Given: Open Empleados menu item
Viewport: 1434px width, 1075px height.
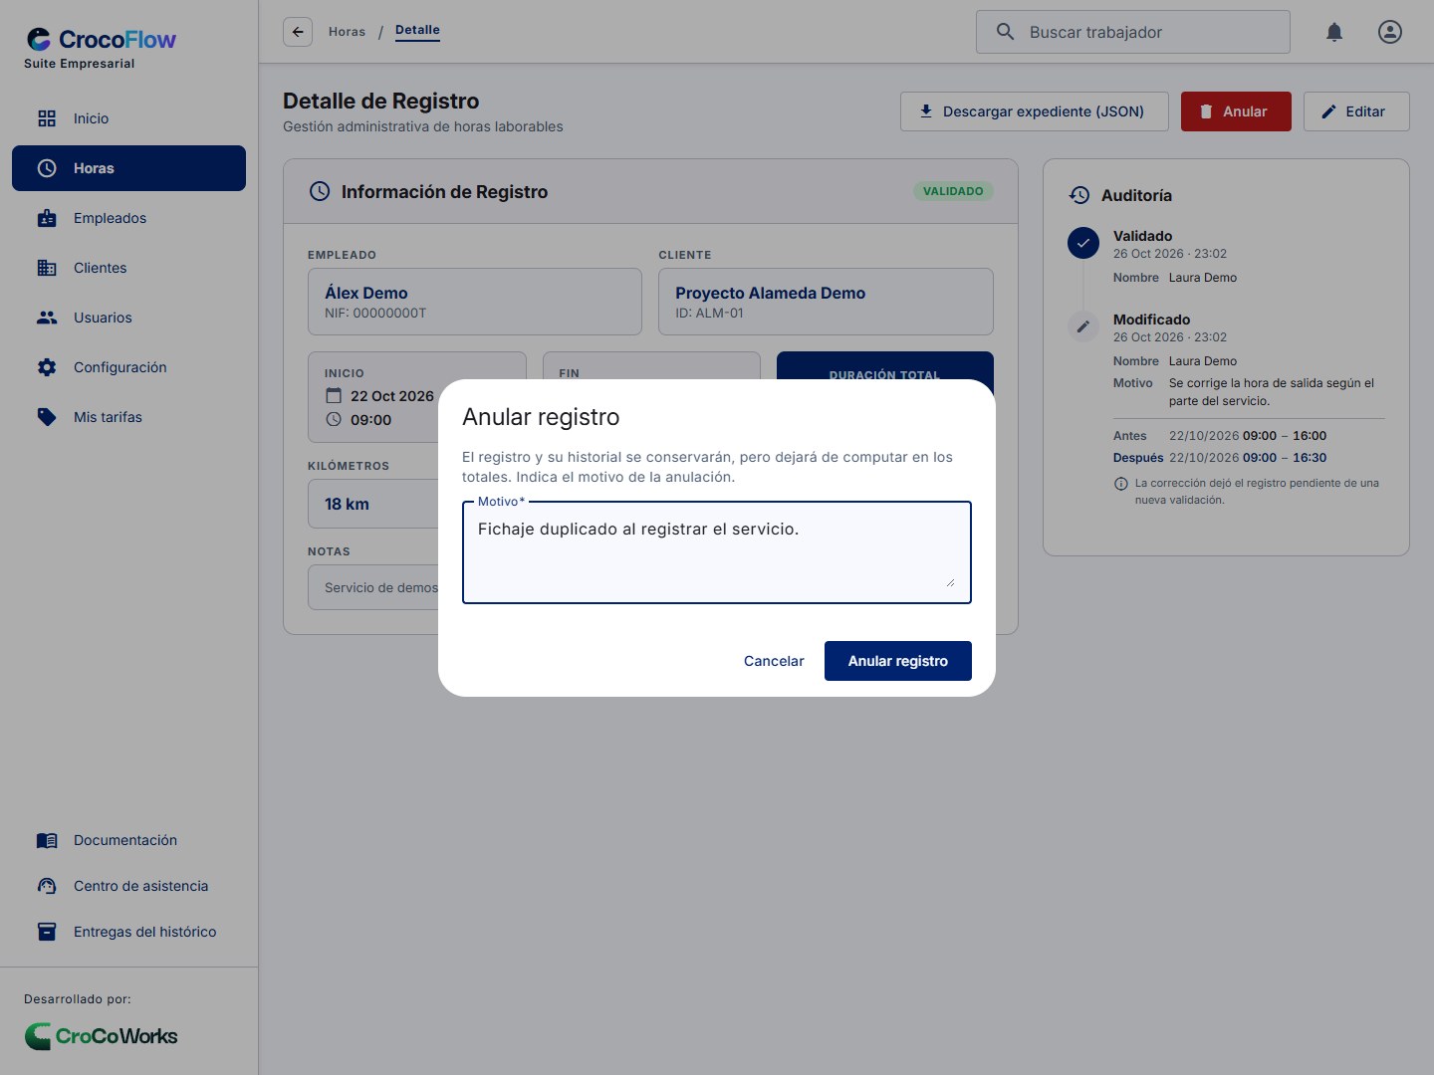Looking at the screenshot, I should (x=128, y=218).
